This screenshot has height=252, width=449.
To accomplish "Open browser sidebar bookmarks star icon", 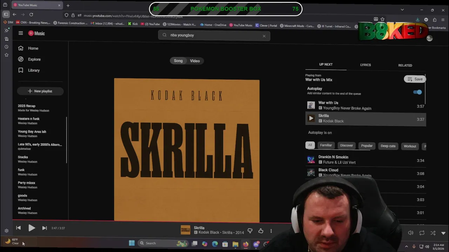I will coord(6,55).
